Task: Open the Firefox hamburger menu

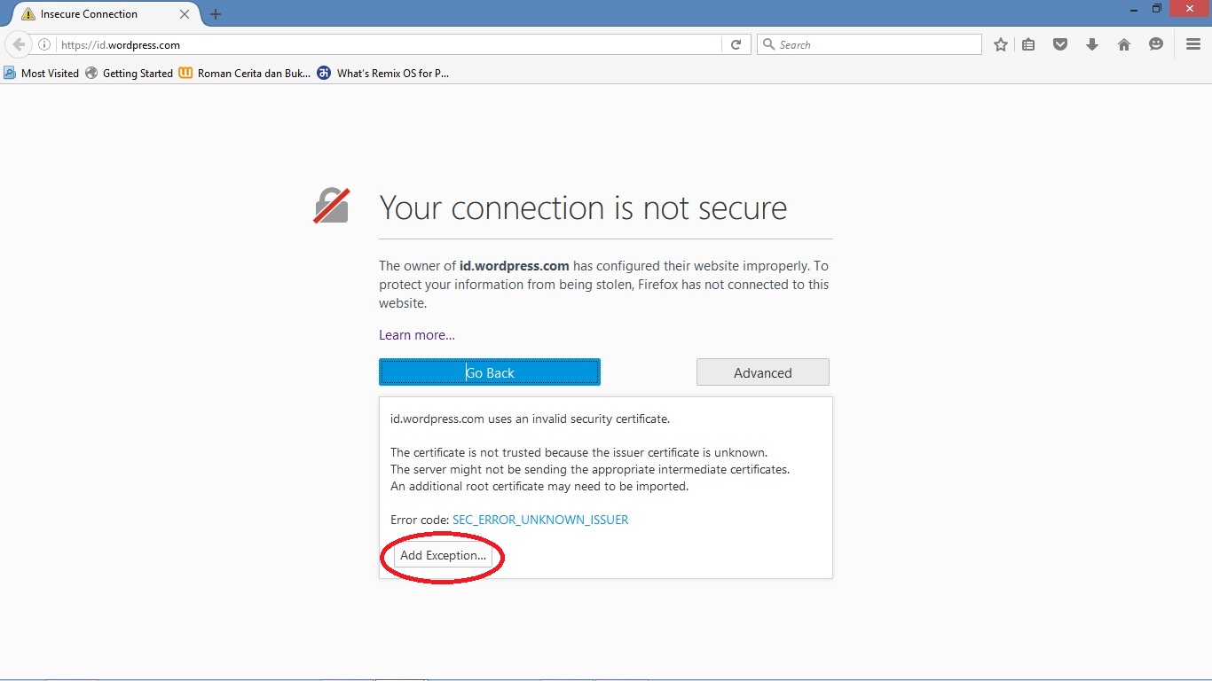Action: point(1192,43)
